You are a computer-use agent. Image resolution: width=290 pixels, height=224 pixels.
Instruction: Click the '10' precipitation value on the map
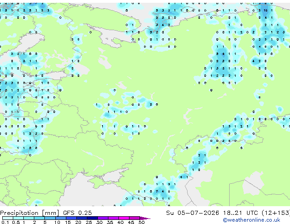pos(266,11)
